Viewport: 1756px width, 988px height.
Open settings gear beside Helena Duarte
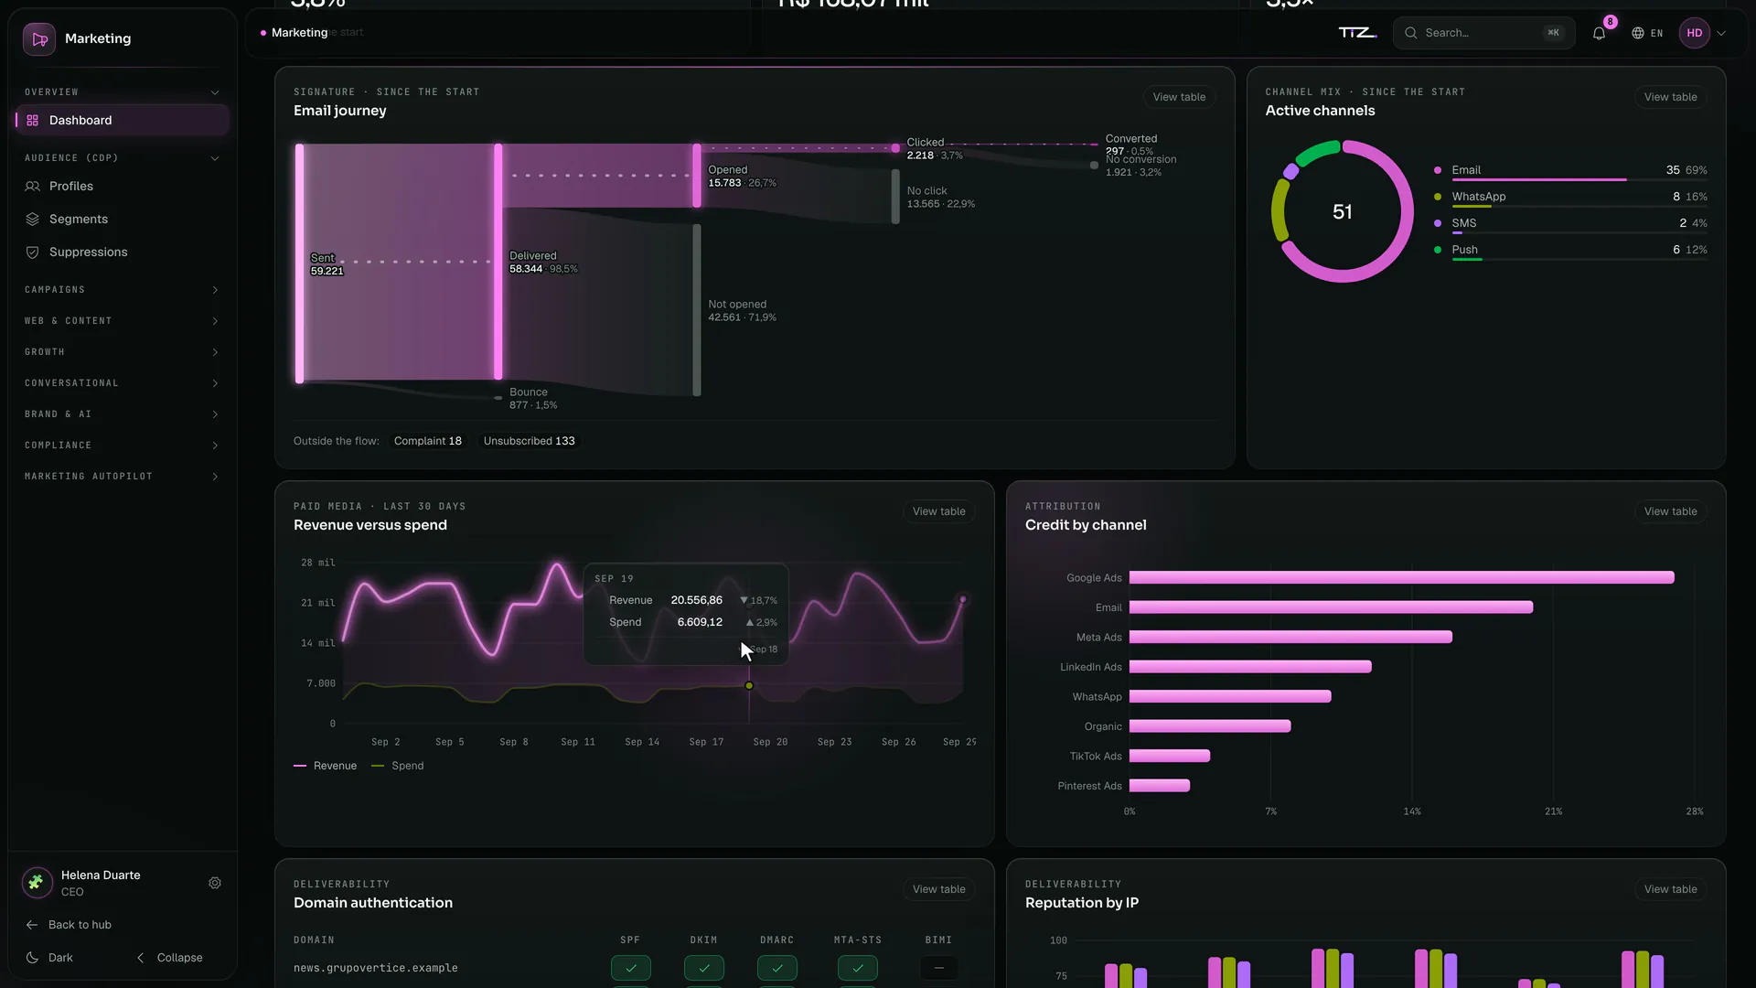point(215,883)
